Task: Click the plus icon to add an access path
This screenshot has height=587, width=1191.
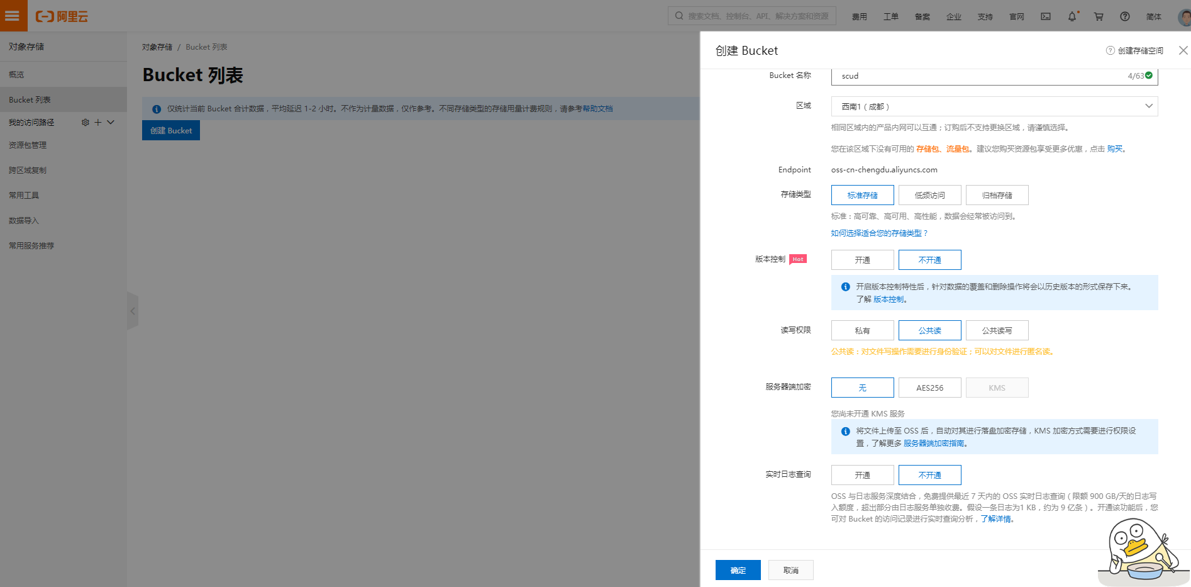Action: click(x=98, y=122)
